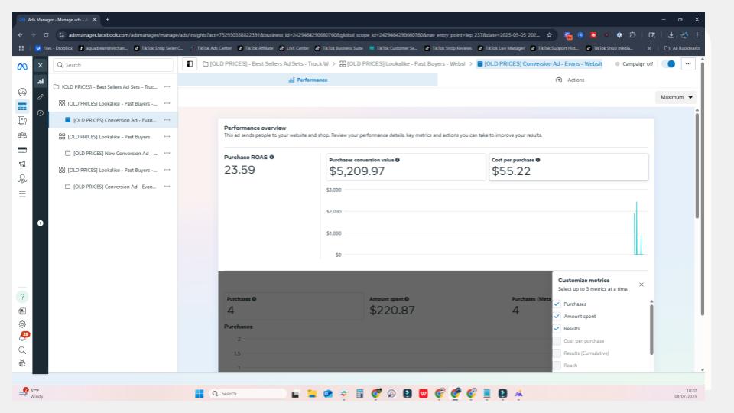
Task: Open options for selected Conversion Ad - Evan row
Action: coord(167,120)
